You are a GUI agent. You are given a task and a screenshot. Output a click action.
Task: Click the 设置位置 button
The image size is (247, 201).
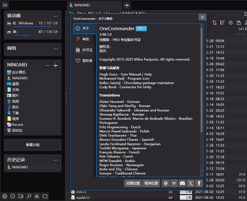133,183
